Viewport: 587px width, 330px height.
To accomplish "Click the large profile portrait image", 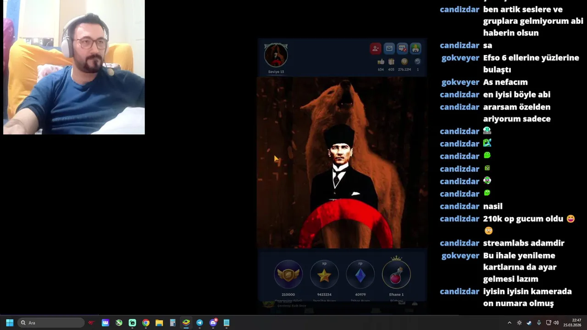I will pyautogui.click(x=342, y=163).
